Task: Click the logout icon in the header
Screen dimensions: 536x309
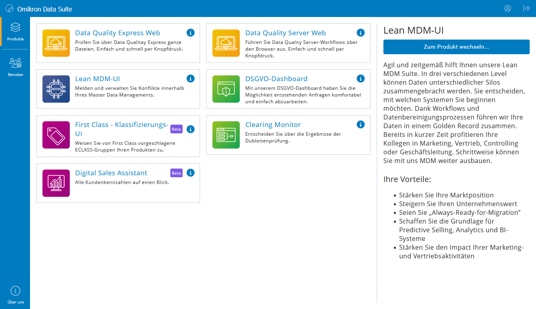Action: pyautogui.click(x=526, y=8)
